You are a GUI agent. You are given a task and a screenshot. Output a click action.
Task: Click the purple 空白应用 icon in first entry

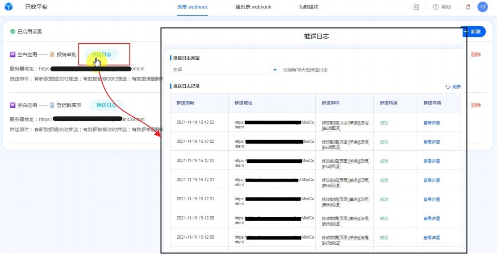coord(13,55)
